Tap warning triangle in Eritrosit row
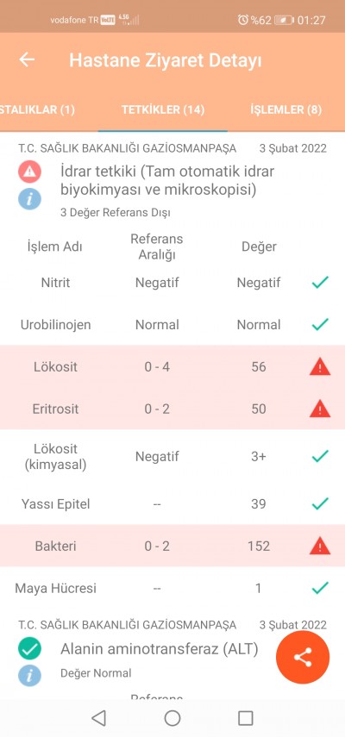The image size is (345, 737). pos(320,409)
